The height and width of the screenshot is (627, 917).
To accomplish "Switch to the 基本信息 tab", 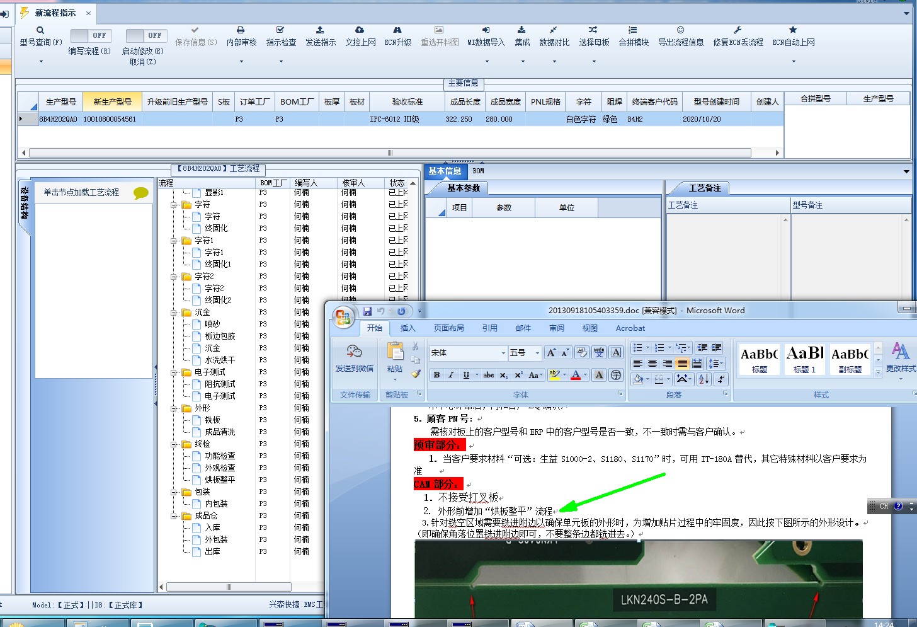I will point(445,171).
